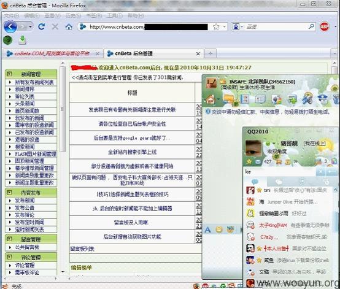
Task: Go to homepage via the house icon
Action: tap(69, 27)
